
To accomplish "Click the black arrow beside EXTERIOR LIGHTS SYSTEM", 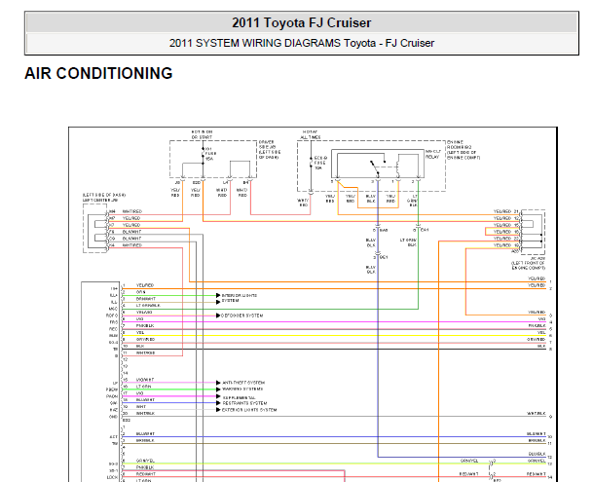I will click(x=218, y=410).
